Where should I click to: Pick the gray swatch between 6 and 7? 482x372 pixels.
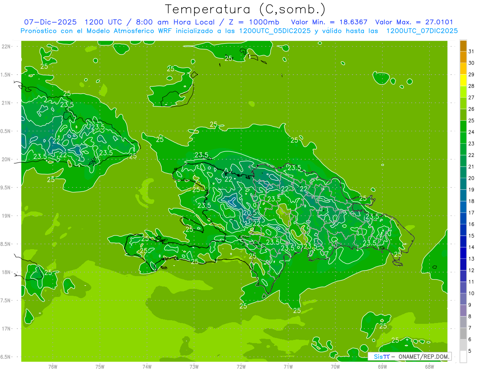coord(463,333)
